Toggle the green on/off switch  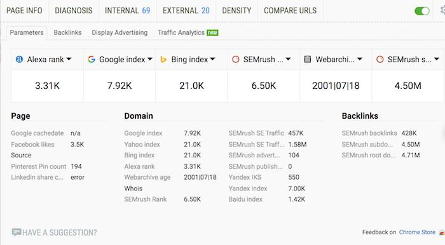coord(422,11)
